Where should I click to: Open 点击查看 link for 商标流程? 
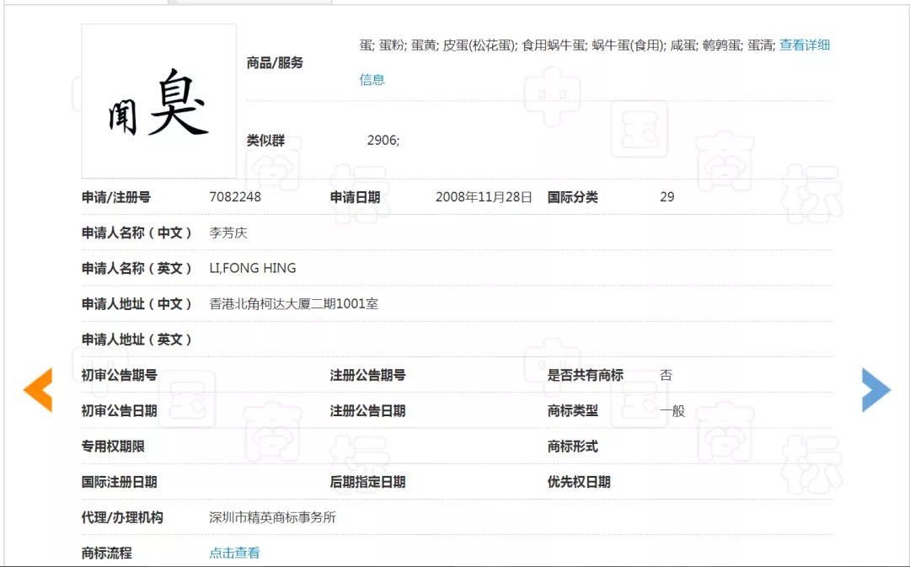234,553
